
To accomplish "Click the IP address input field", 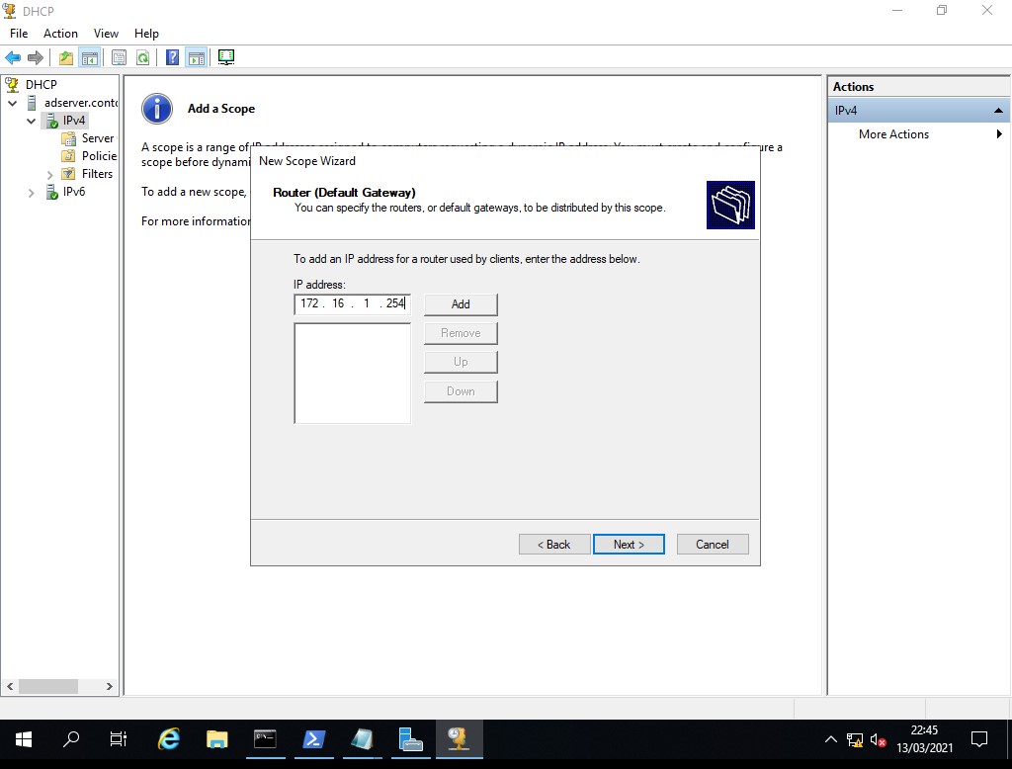I will pyautogui.click(x=352, y=304).
